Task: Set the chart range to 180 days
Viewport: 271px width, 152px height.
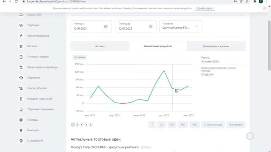Action: [x=183, y=125]
